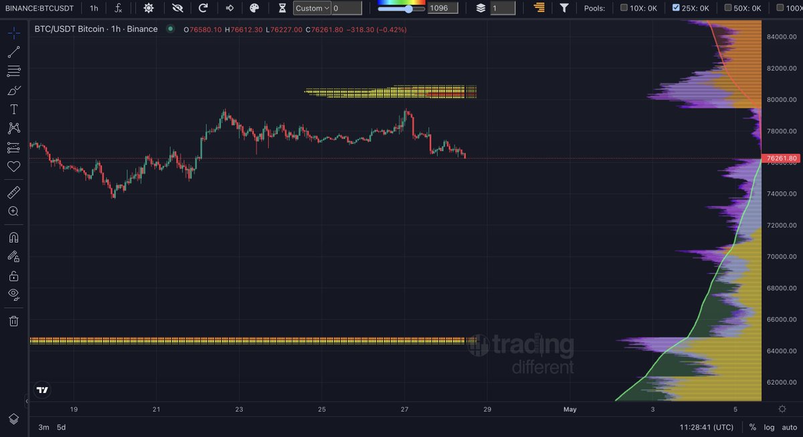Click the orange horizontal bars icon
Screen dimensions: 803x437
tap(539, 8)
